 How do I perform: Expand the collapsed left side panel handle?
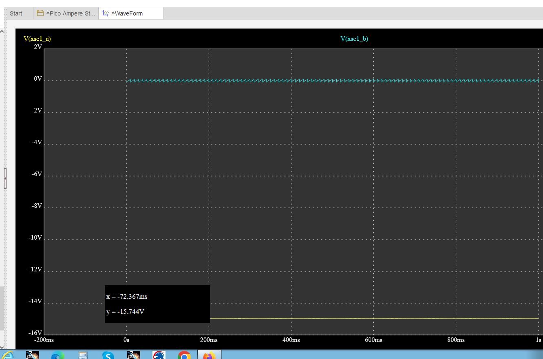(x=5, y=178)
